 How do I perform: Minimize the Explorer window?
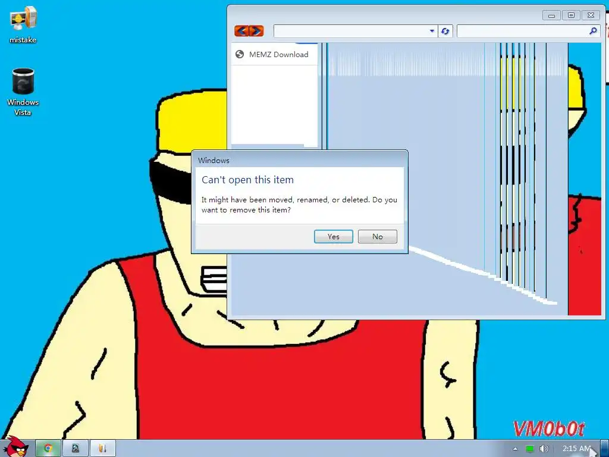[x=551, y=15]
